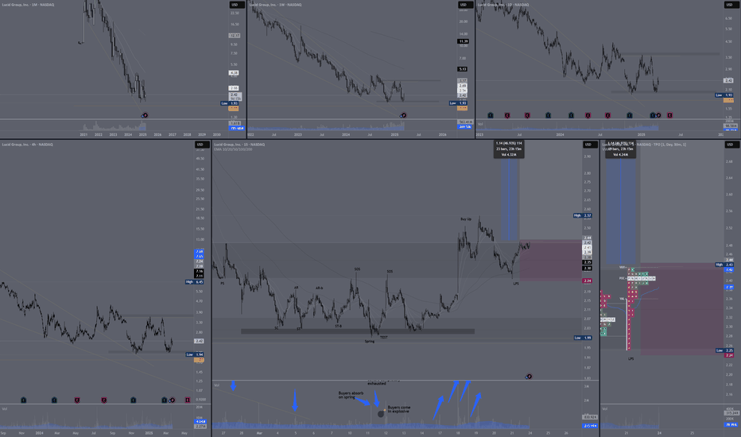
Task: Click the 'Mar' label on 15-minute time axis
Action: (259, 433)
